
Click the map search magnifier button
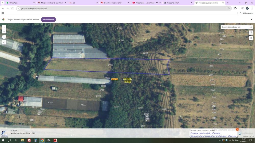251,27
